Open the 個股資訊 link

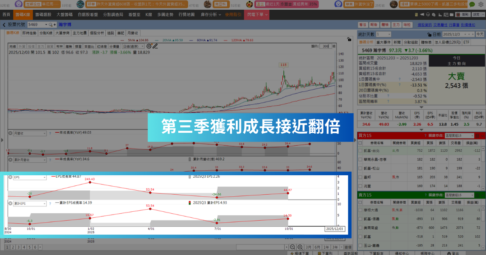pos(424,25)
